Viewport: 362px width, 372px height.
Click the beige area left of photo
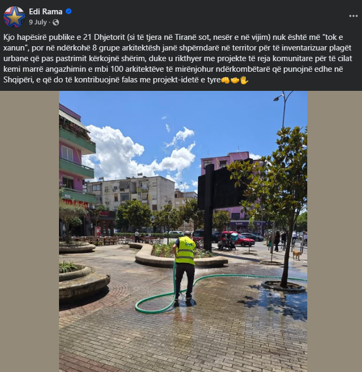click(29, 231)
